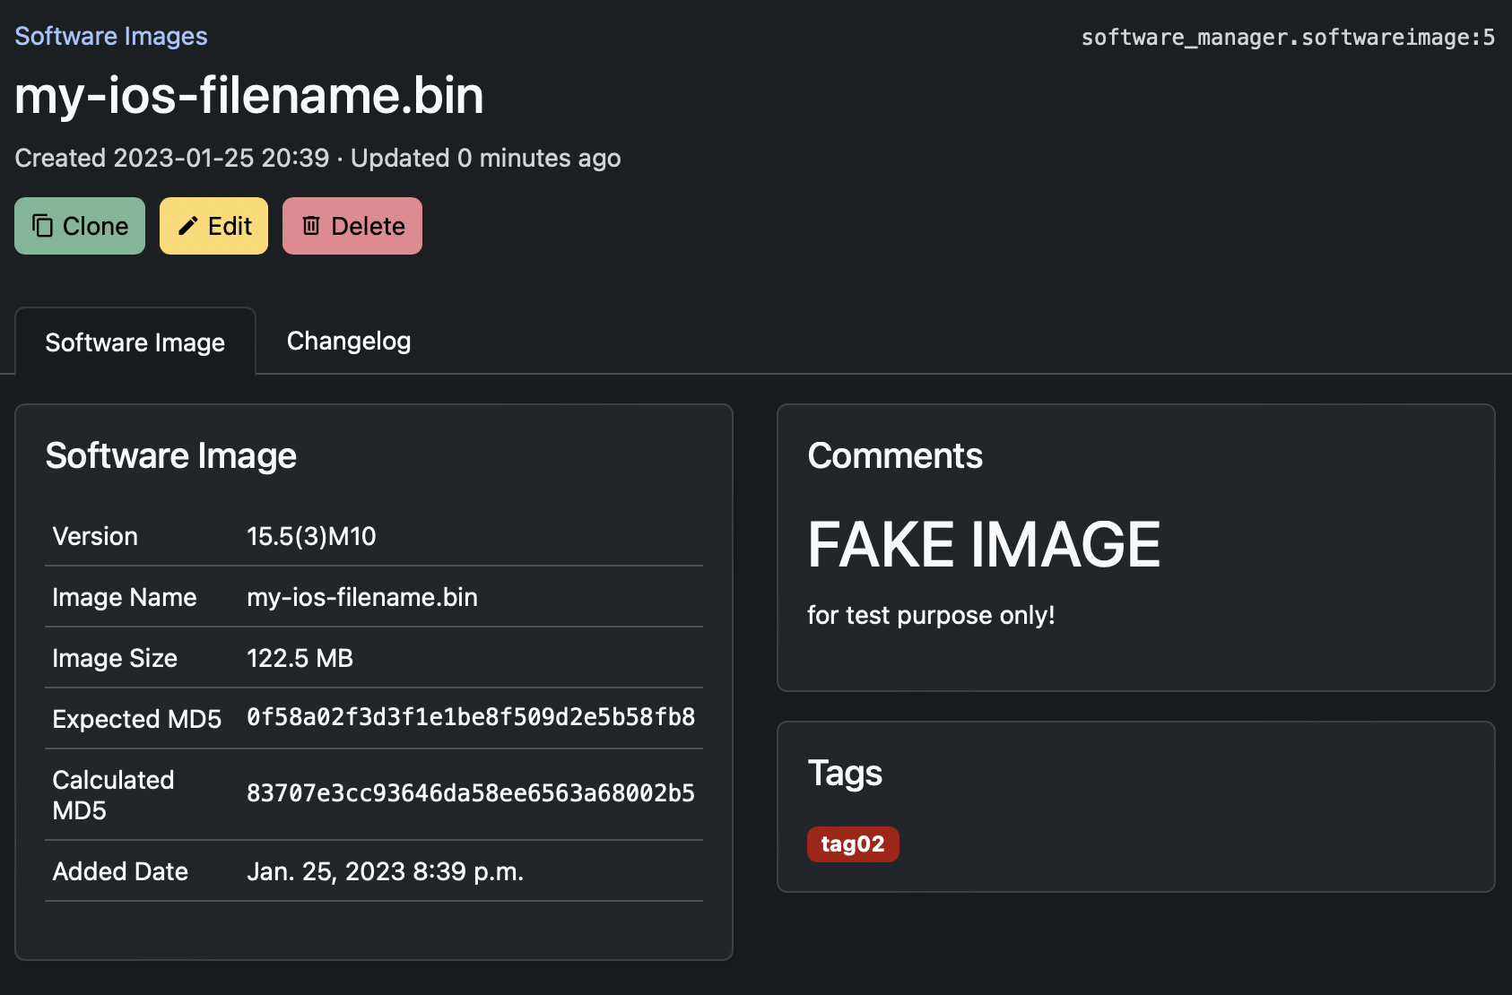Click the copy icon in Clone button
The image size is (1512, 995).
[x=42, y=226]
